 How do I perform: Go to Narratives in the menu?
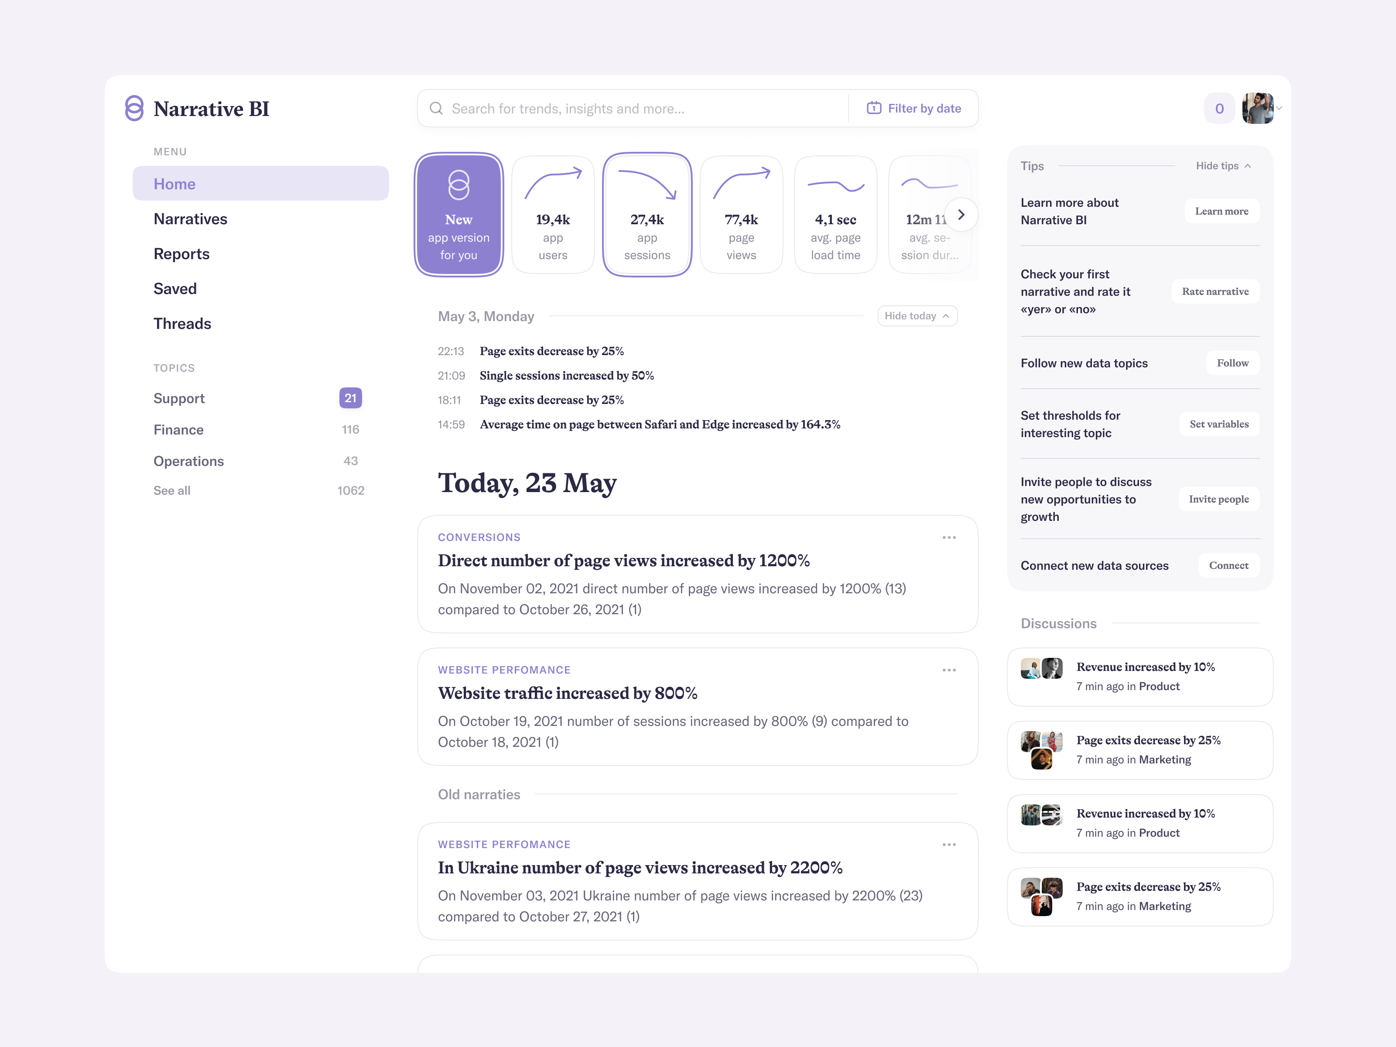point(190,219)
